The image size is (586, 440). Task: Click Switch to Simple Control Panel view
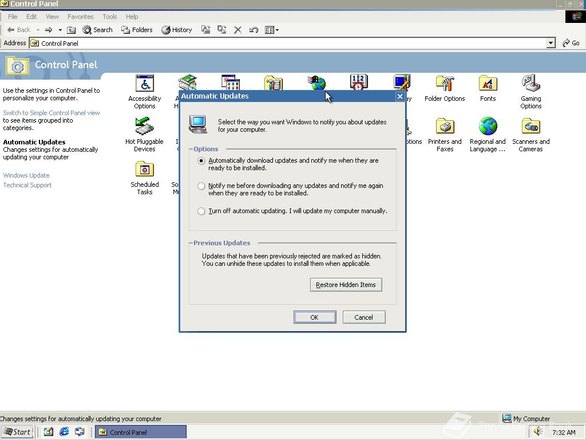[51, 113]
